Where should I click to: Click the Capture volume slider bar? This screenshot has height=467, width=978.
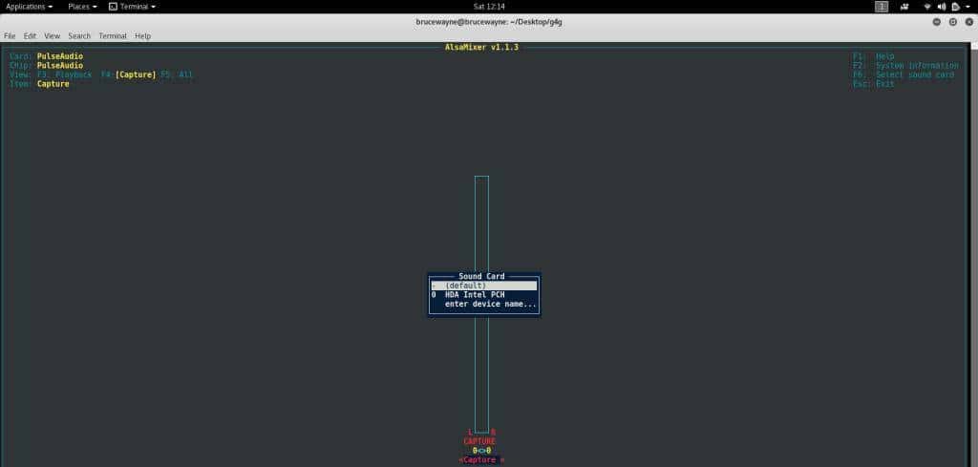(481, 305)
